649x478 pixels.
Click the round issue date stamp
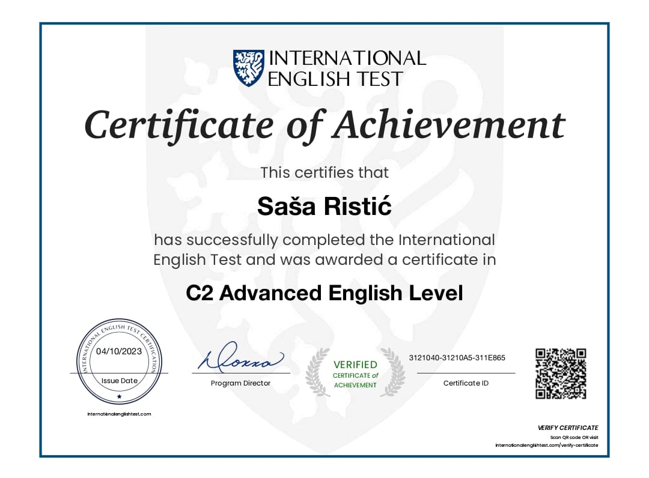pyautogui.click(x=119, y=361)
